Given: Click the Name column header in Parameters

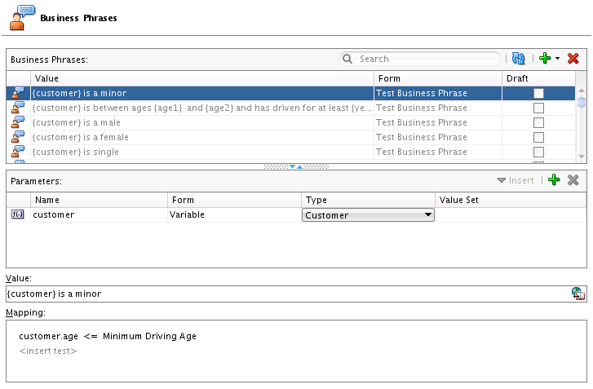Looking at the screenshot, I should point(99,200).
